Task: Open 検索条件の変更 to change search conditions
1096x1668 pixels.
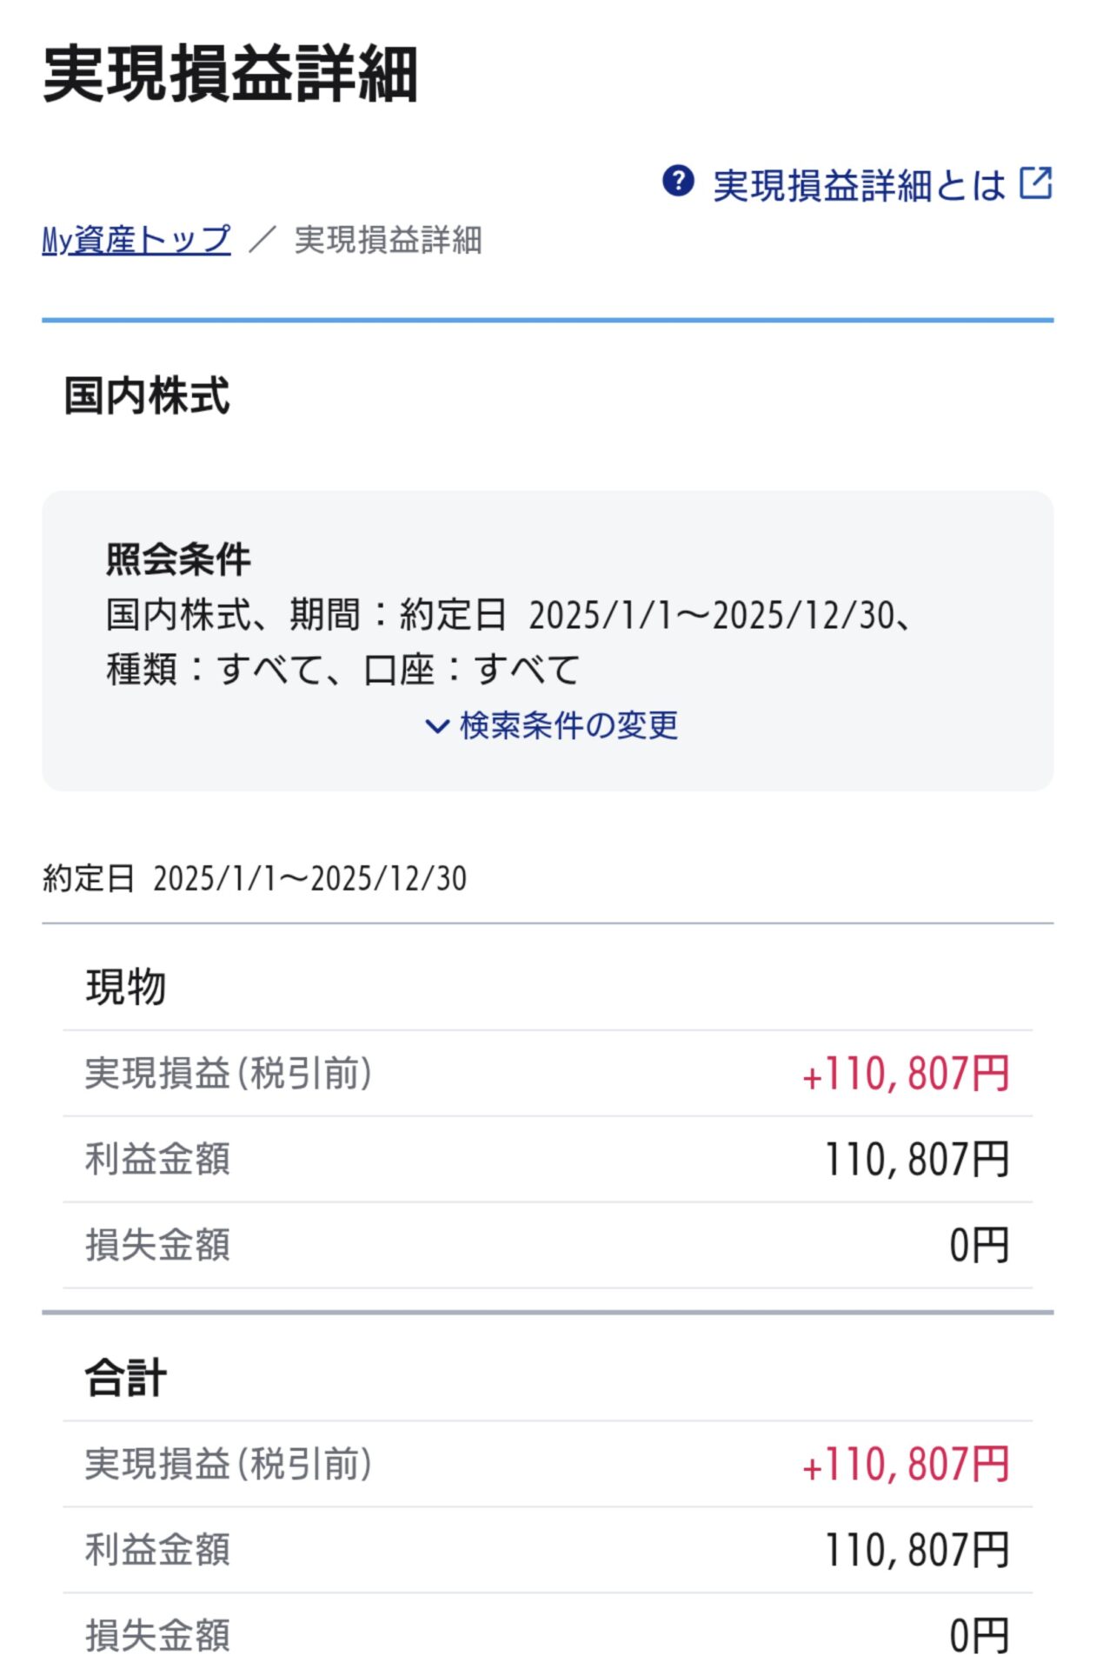Action: tap(568, 725)
